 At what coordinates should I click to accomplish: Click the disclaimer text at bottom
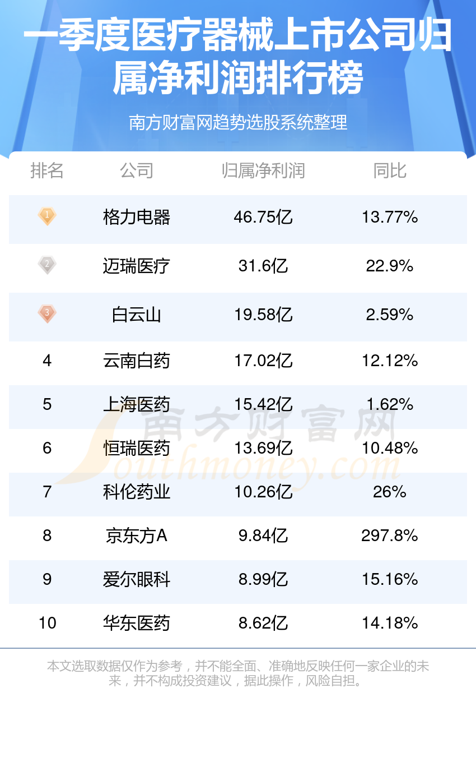(x=238, y=673)
